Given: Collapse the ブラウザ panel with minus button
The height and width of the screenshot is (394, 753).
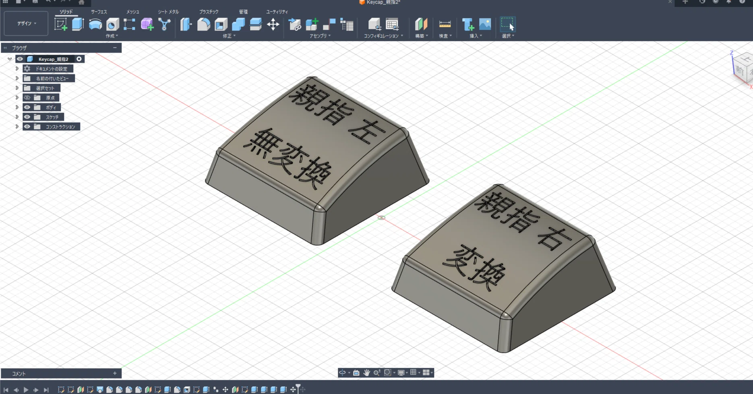Looking at the screenshot, I should (x=115, y=47).
